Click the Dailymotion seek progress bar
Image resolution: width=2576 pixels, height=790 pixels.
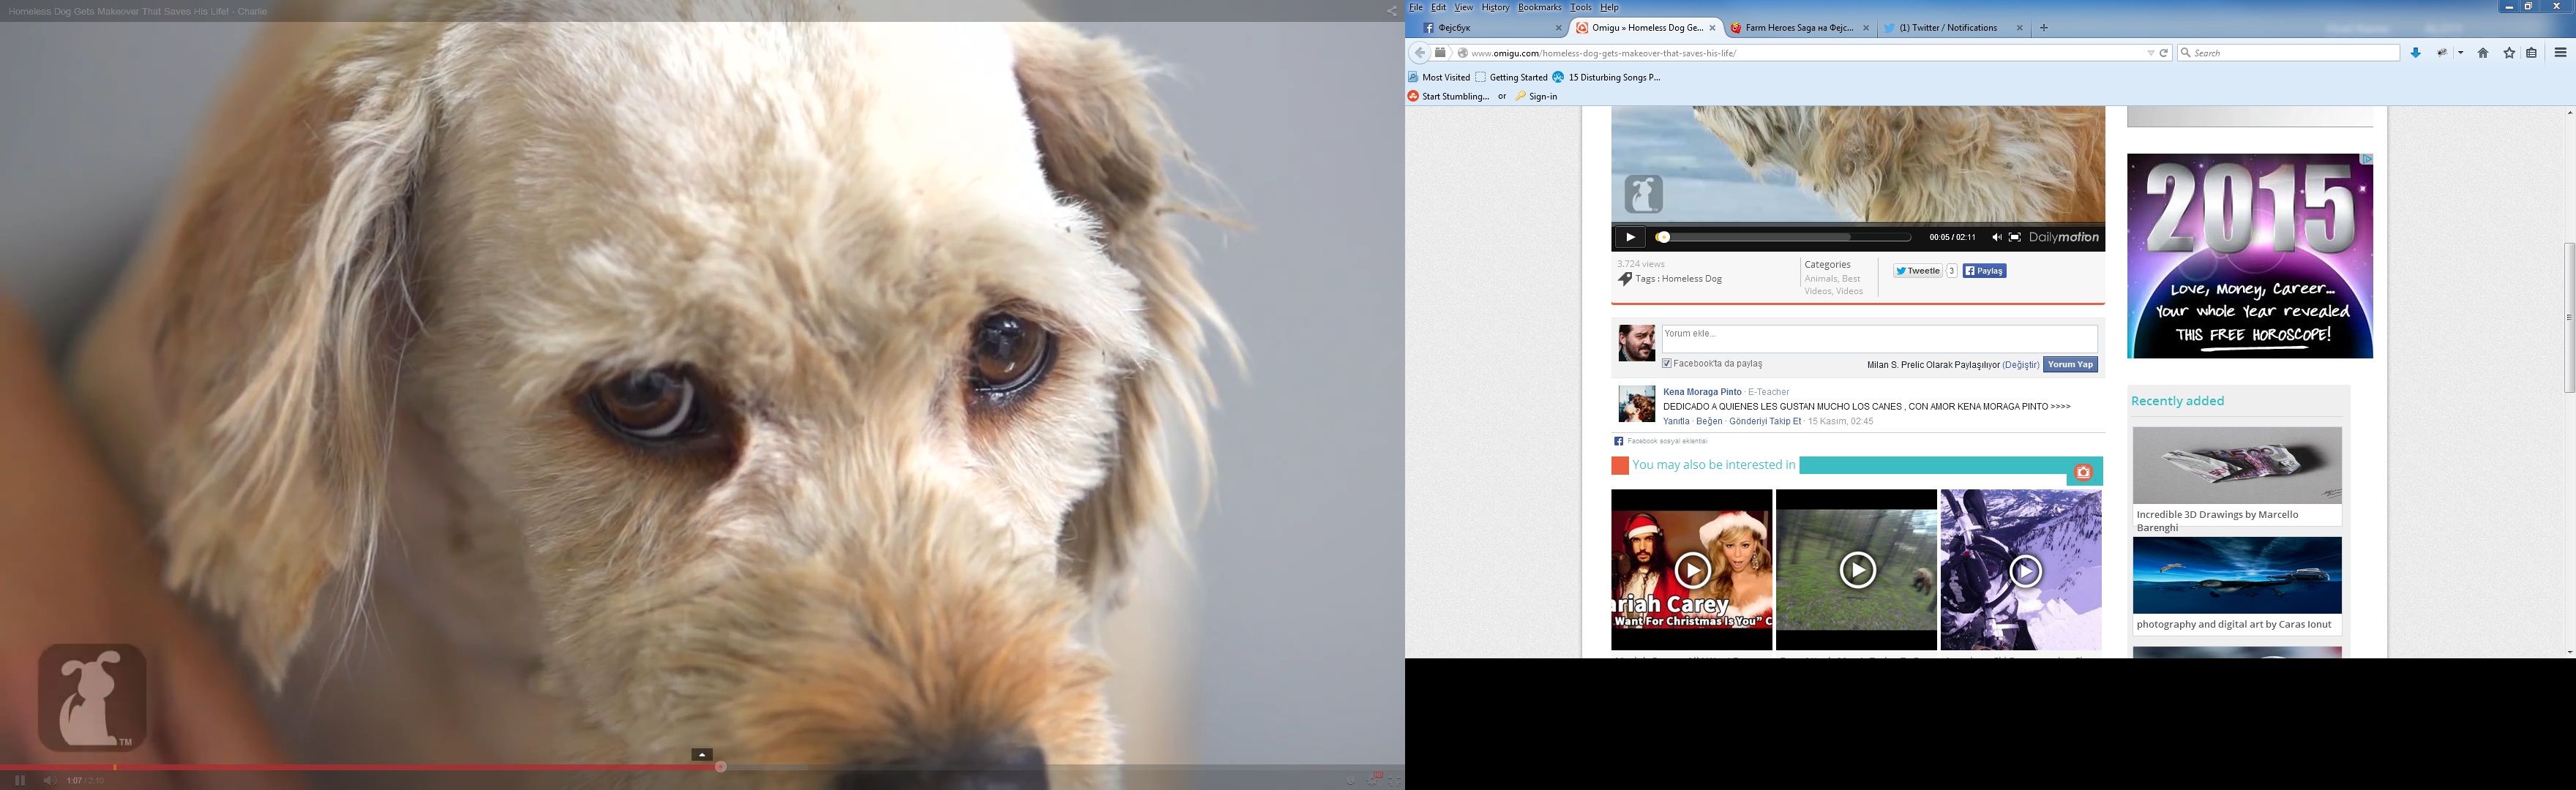click(x=1785, y=237)
